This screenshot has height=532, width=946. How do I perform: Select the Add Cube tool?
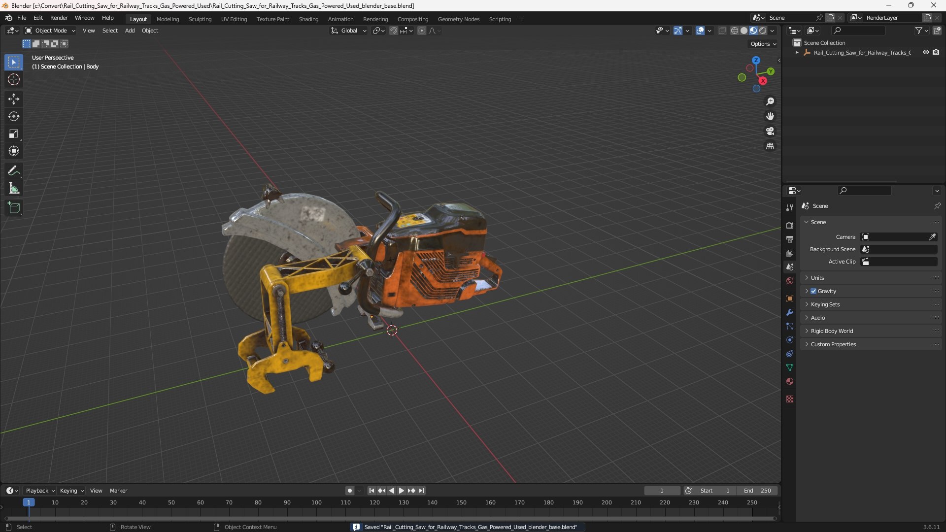(14, 208)
